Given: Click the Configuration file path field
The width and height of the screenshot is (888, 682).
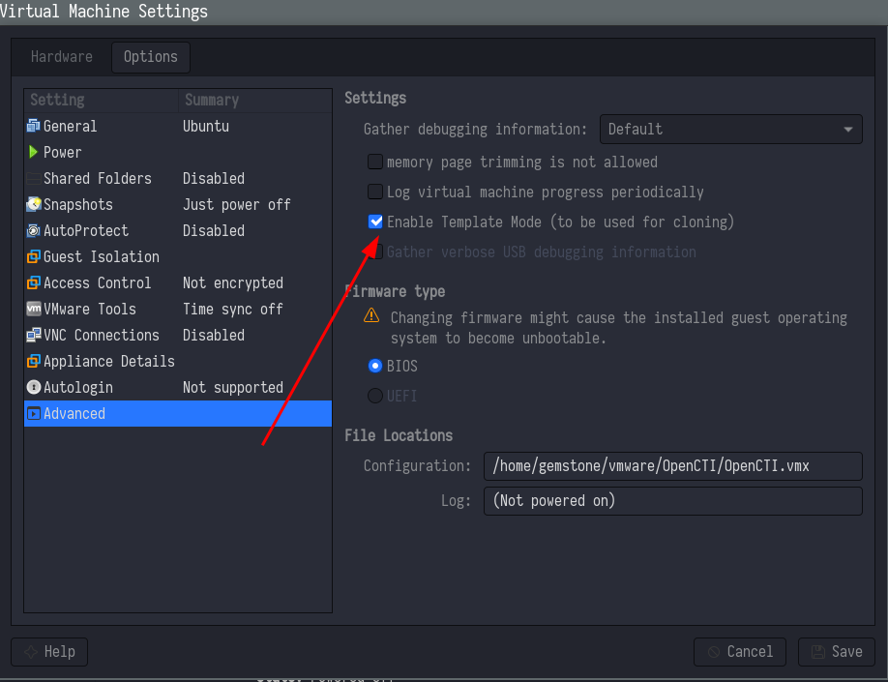Looking at the screenshot, I should [x=672, y=465].
